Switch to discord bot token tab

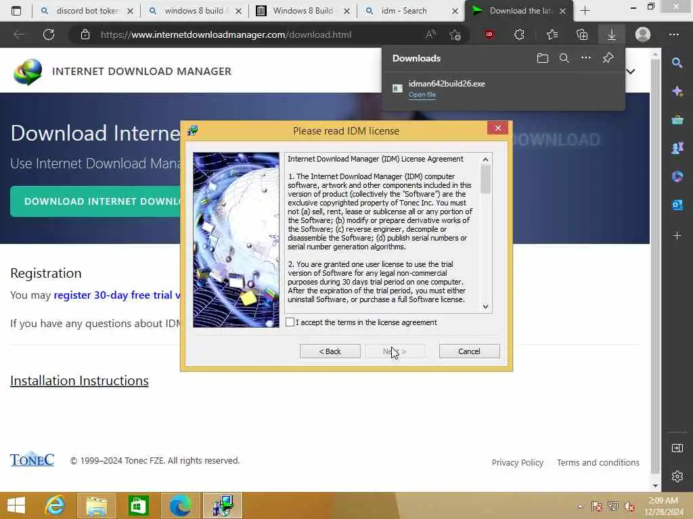[x=87, y=11]
